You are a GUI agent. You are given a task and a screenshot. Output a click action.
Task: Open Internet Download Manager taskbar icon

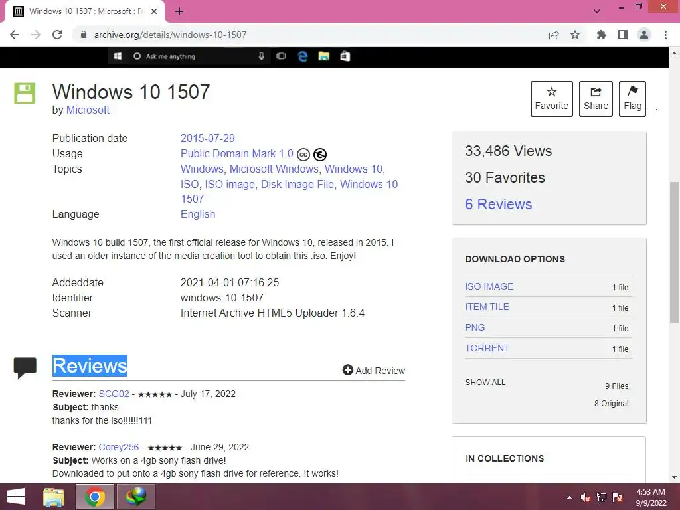(135, 497)
